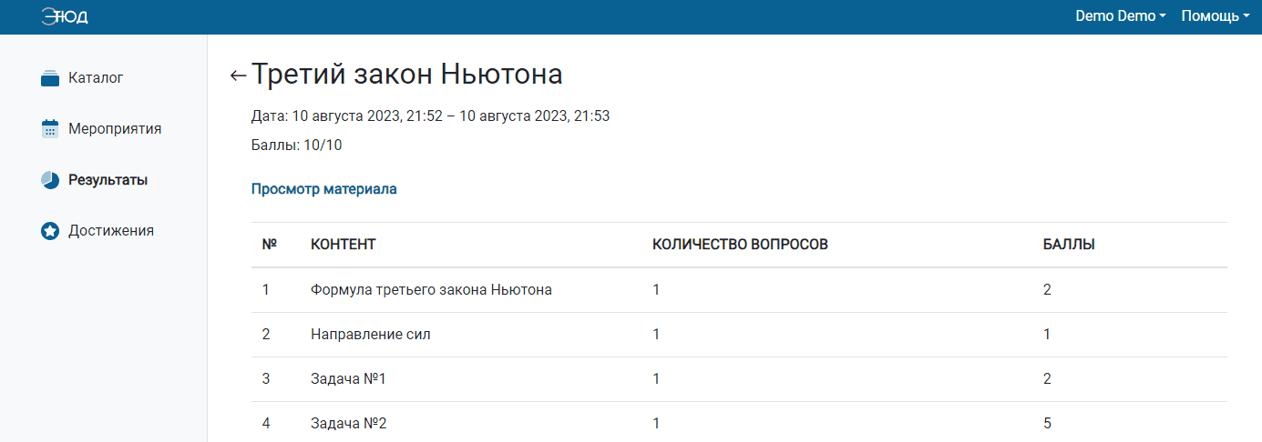Viewport: 1262px width, 442px height.
Task: Open the Достижения section
Action: click(111, 231)
